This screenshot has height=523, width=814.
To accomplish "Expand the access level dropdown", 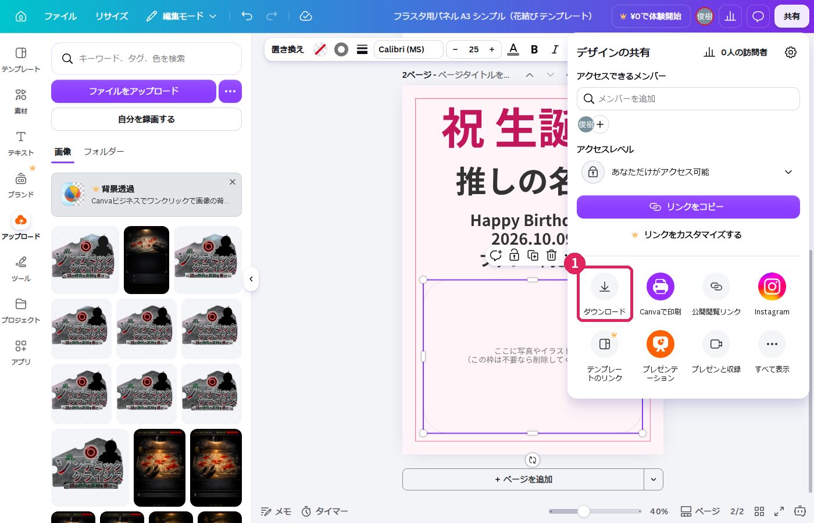I will coord(688,172).
